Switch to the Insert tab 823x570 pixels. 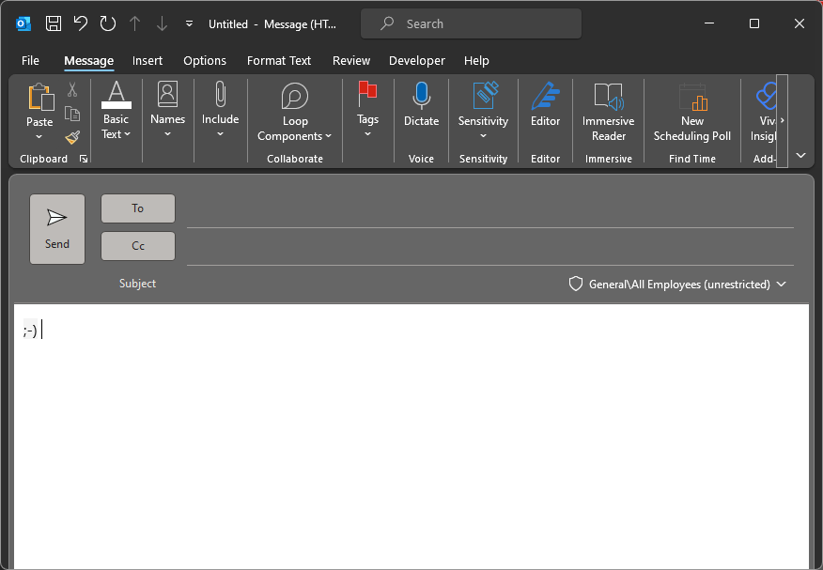coord(148,60)
